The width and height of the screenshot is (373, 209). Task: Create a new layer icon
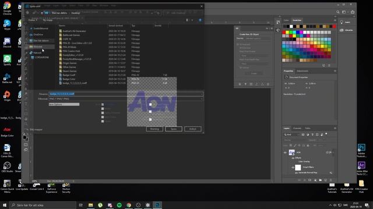[x=326, y=180]
